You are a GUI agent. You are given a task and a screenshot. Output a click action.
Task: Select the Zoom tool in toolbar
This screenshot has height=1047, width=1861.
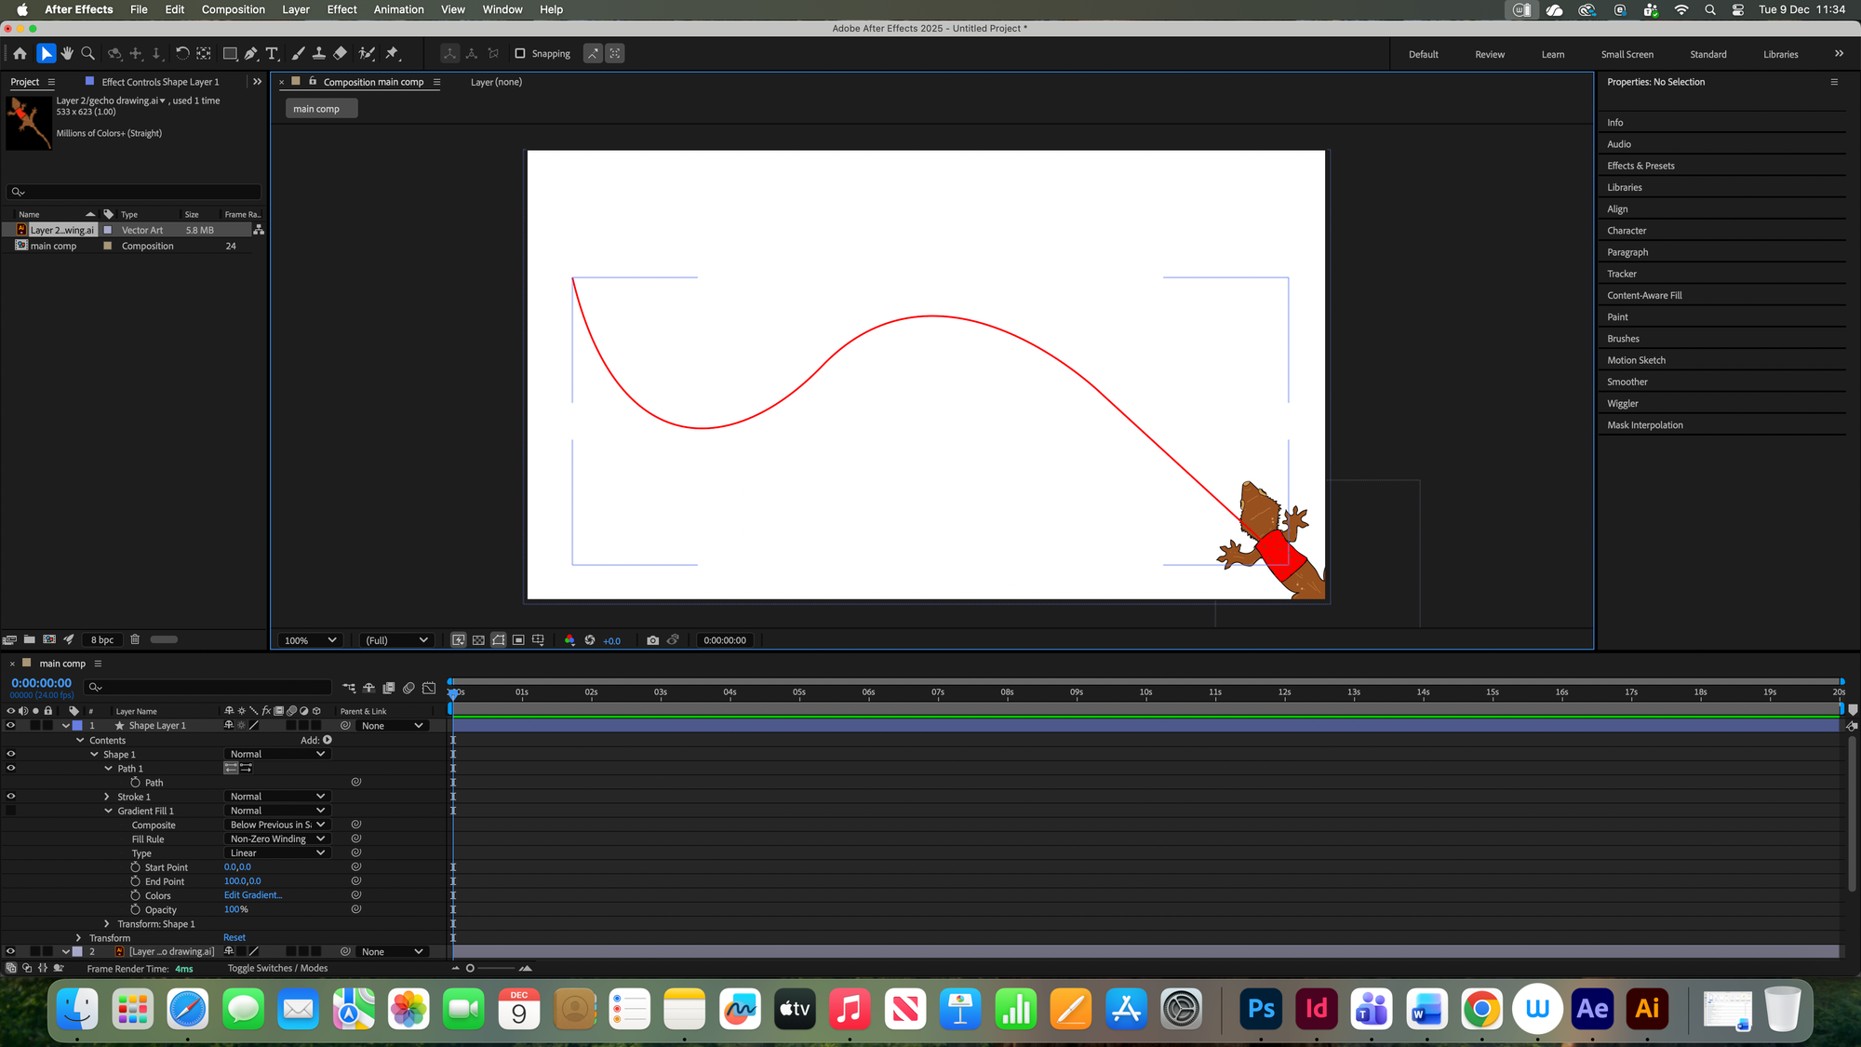(x=88, y=54)
